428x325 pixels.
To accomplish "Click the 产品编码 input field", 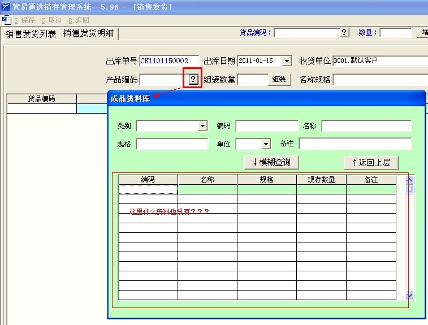I will pos(164,80).
